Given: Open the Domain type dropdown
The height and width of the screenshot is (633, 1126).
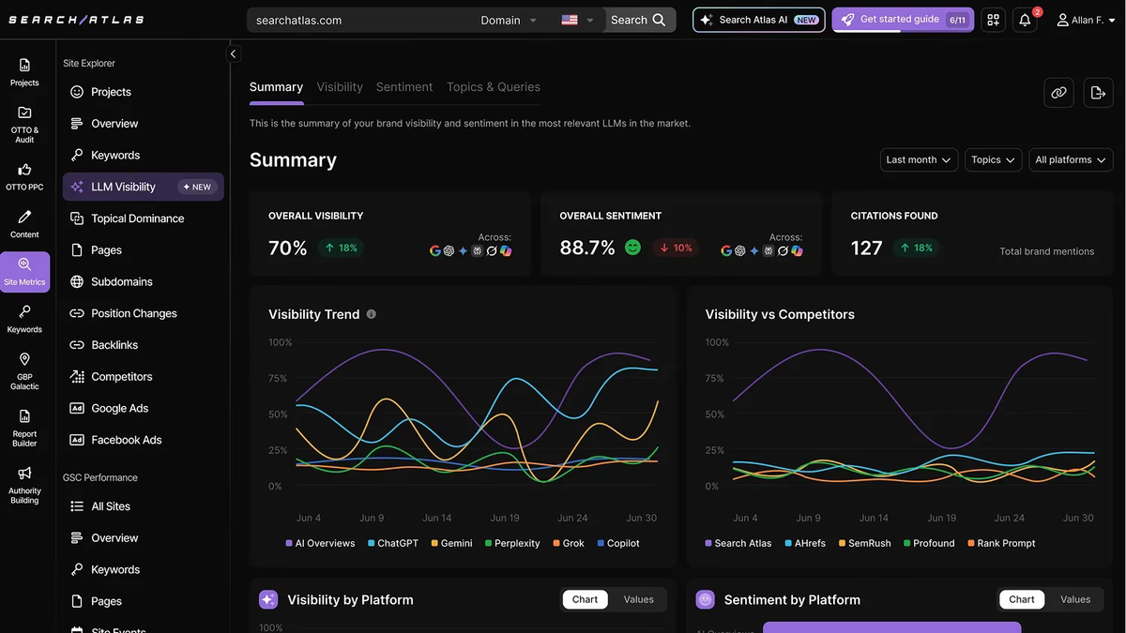Looking at the screenshot, I should point(509,20).
